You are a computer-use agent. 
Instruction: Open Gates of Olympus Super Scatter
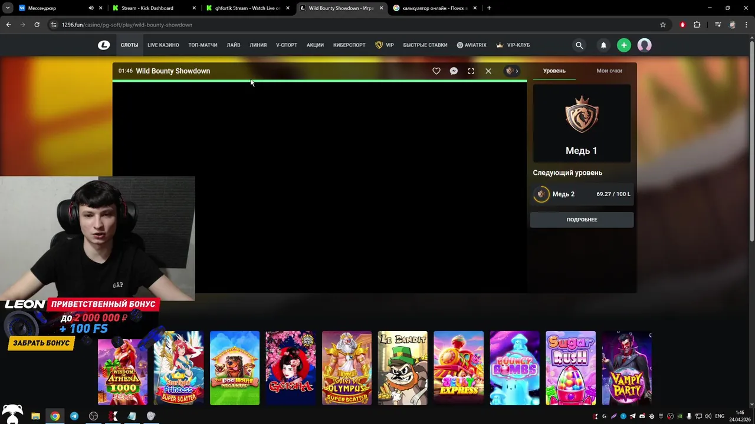click(x=347, y=368)
